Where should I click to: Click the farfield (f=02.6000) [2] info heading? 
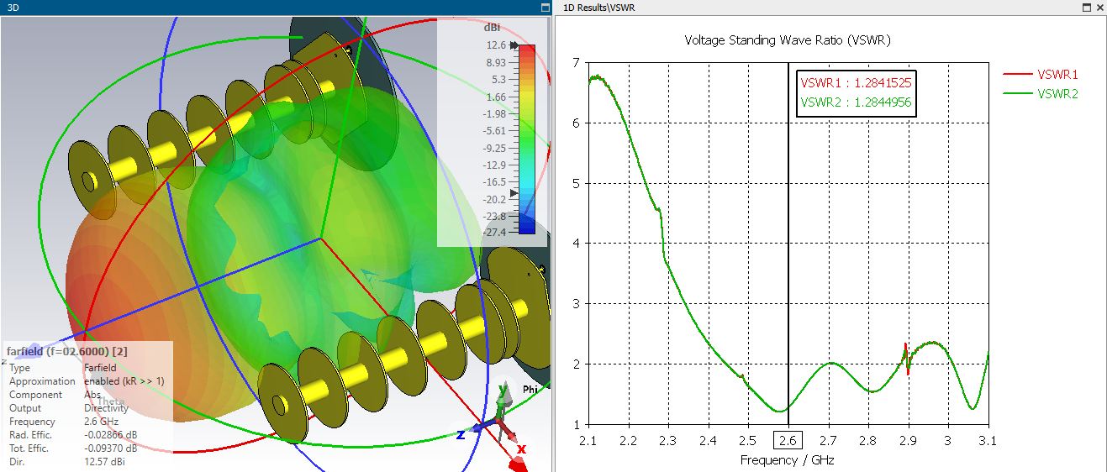(66, 351)
